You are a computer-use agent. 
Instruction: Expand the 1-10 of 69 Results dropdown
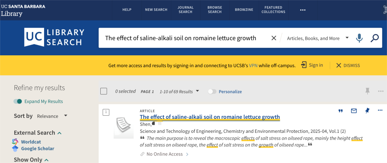179,92
